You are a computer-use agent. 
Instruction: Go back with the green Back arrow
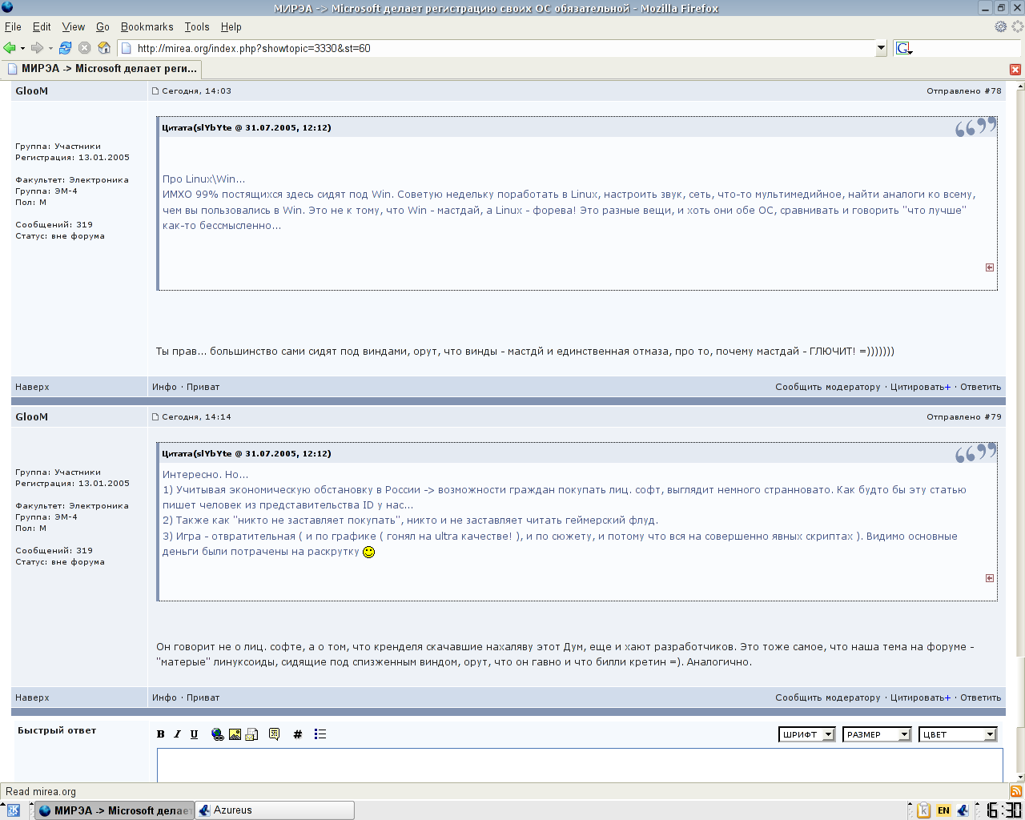pos(10,48)
